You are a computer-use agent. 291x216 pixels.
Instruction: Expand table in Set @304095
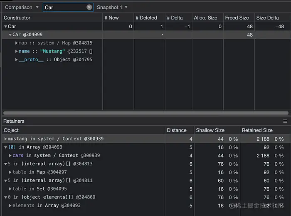(x=10, y=189)
